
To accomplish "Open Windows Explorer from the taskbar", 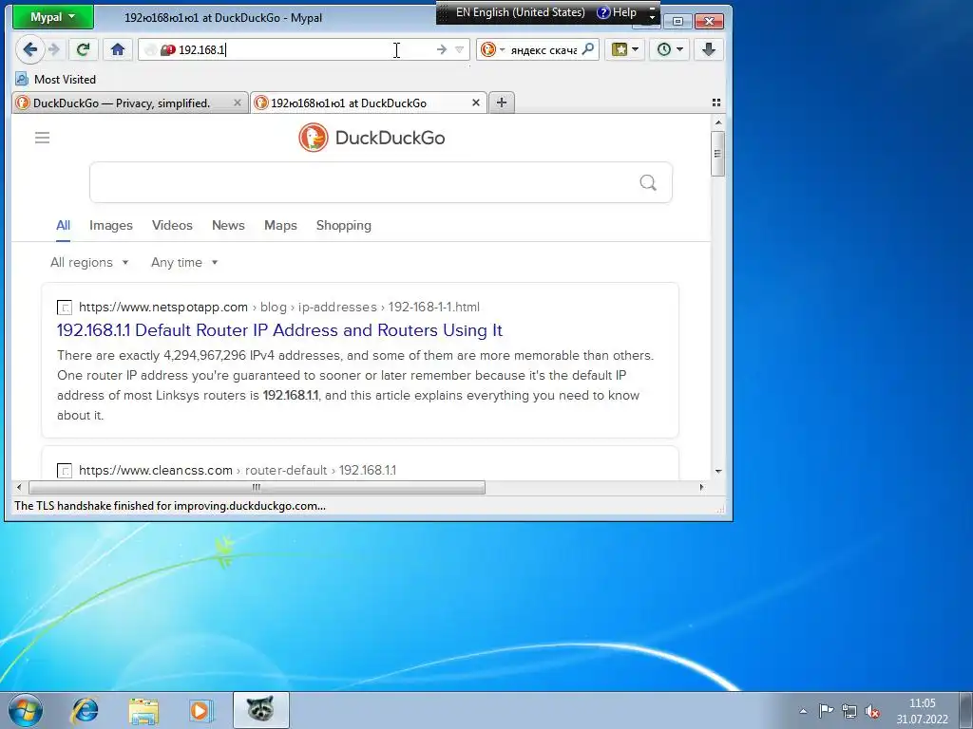I will click(x=143, y=710).
